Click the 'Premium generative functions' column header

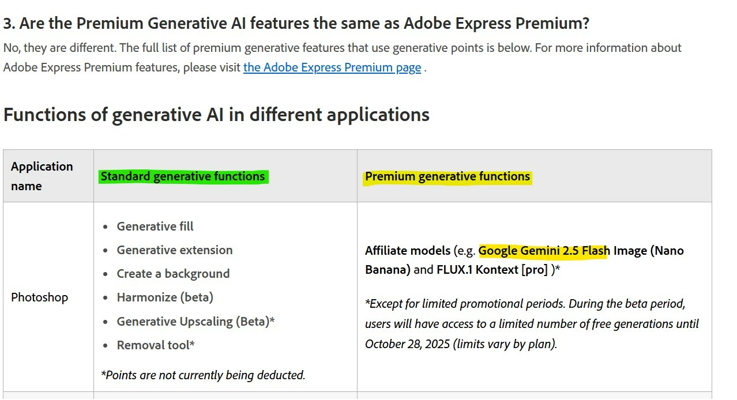448,176
